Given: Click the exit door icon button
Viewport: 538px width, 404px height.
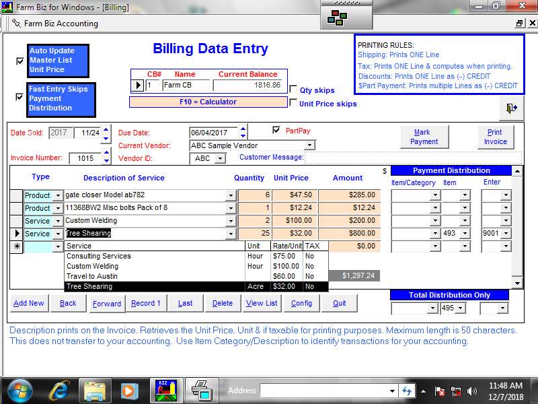Looking at the screenshot, I should (512, 108).
